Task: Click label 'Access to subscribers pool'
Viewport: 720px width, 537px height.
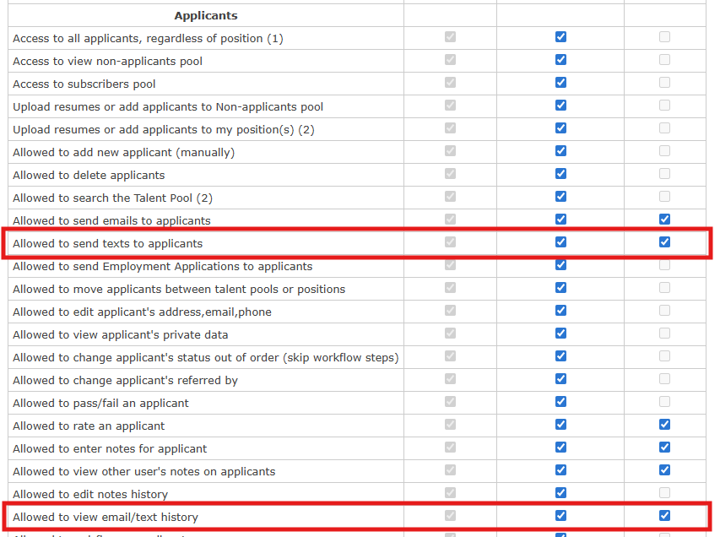Action: pos(84,84)
